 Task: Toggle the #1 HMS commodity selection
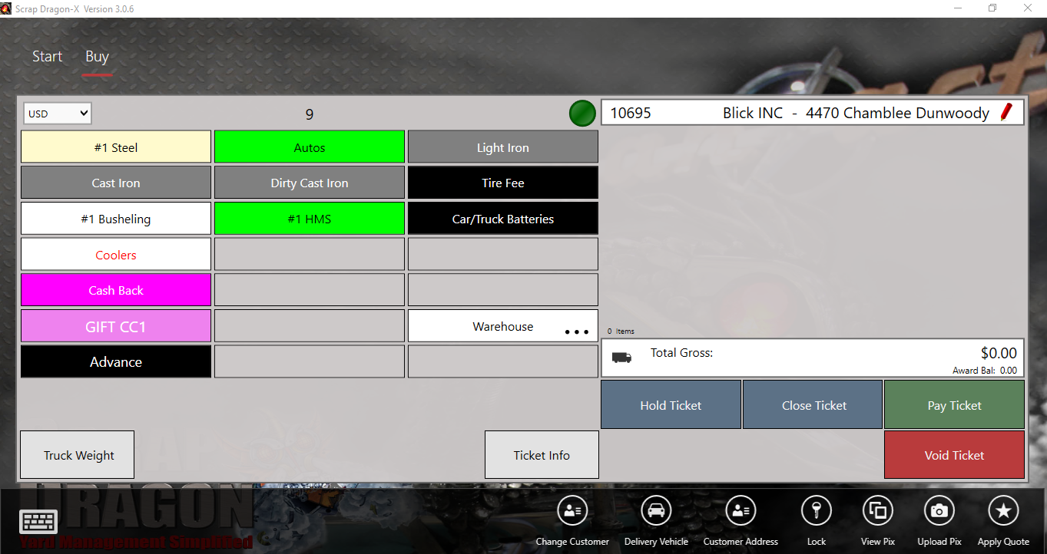coord(309,218)
